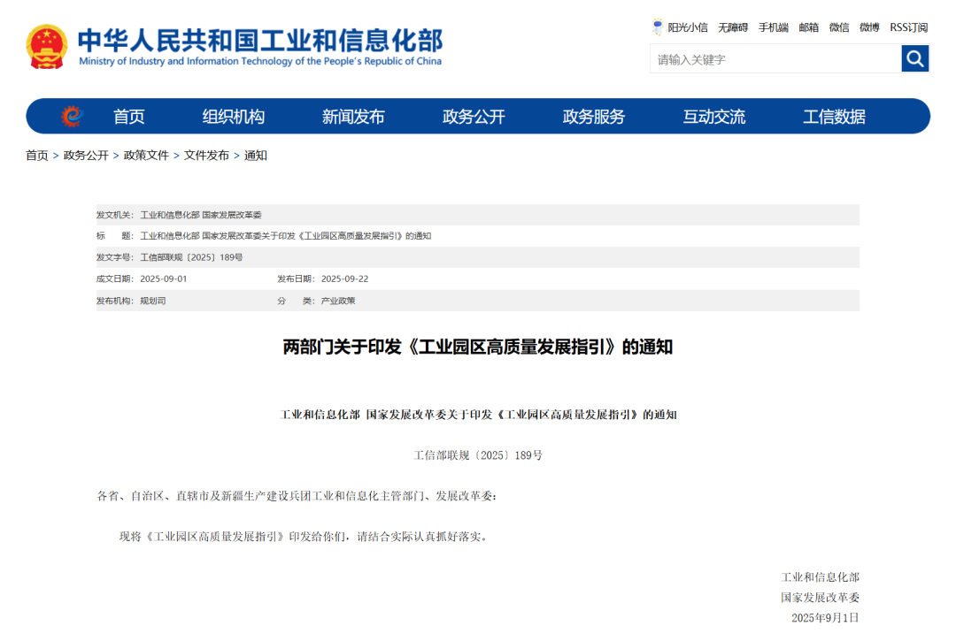Click the 成文日期 value 2025-09-01
Image resolution: width=956 pixels, height=641 pixels.
(164, 279)
